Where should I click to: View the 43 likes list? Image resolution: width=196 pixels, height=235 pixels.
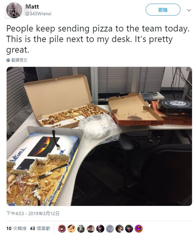pyautogui.click(x=40, y=228)
